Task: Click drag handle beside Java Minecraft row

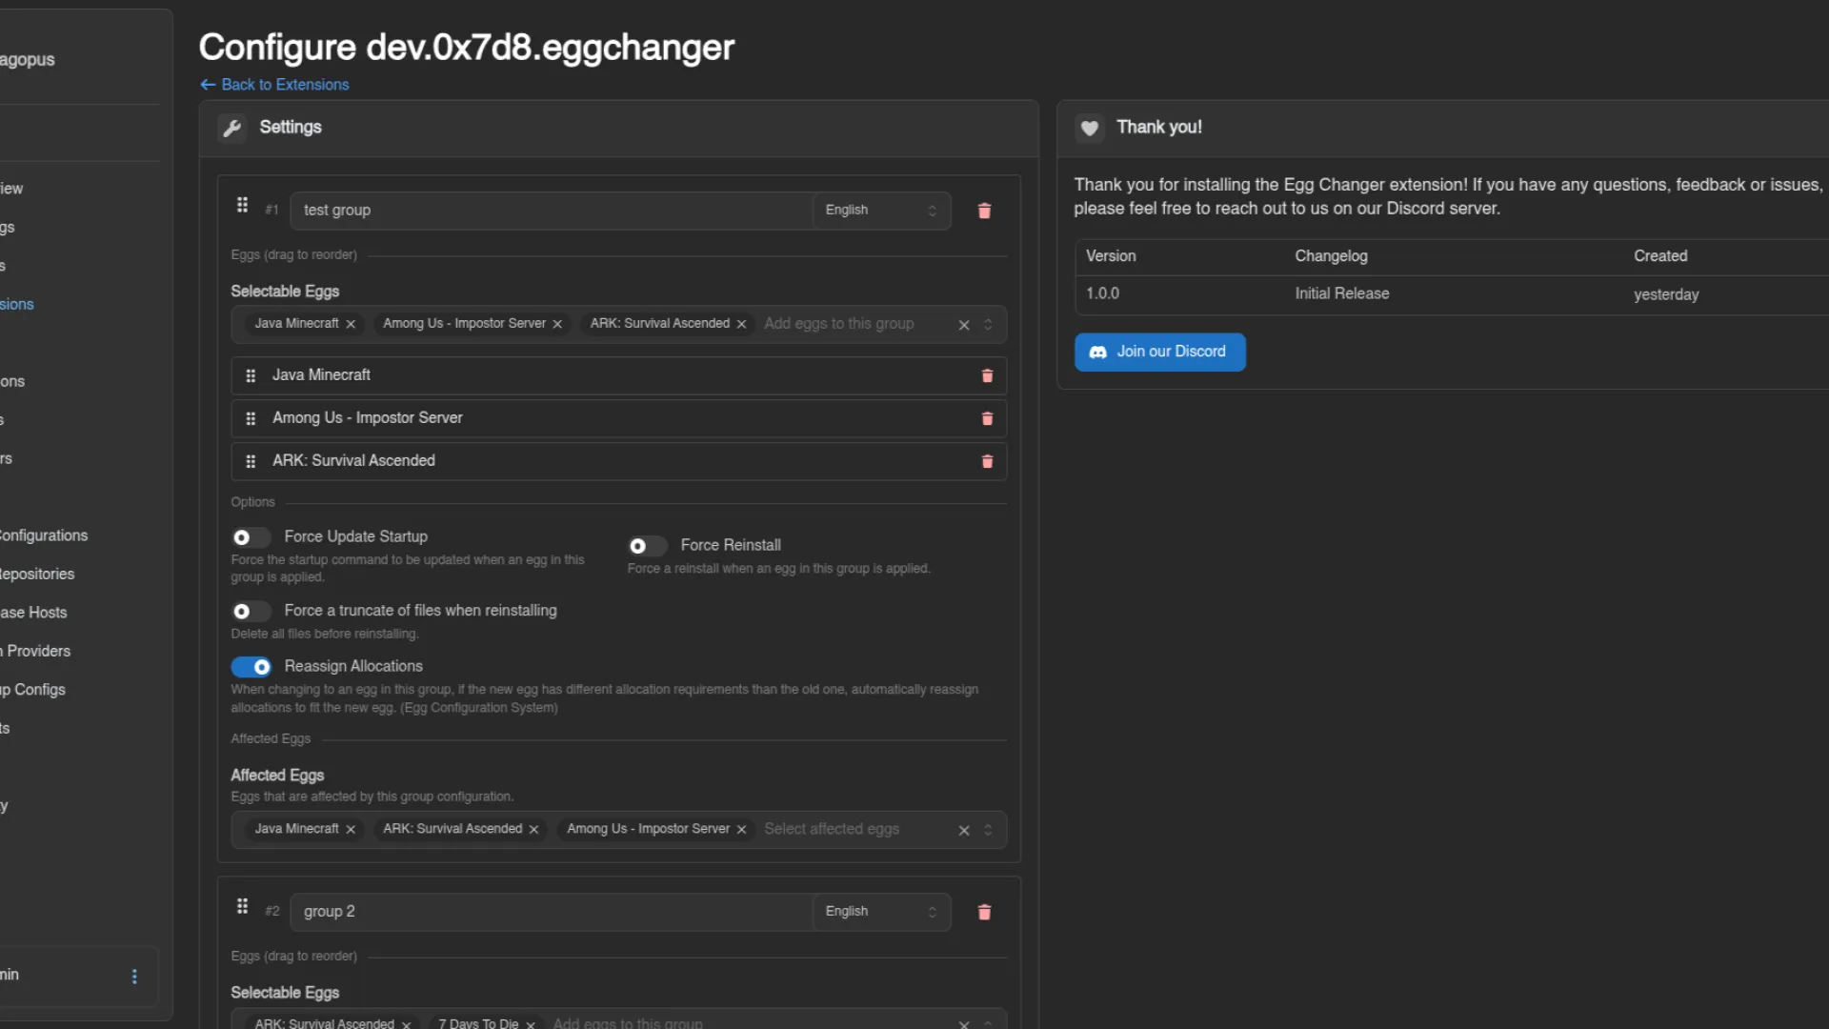Action: tap(251, 375)
